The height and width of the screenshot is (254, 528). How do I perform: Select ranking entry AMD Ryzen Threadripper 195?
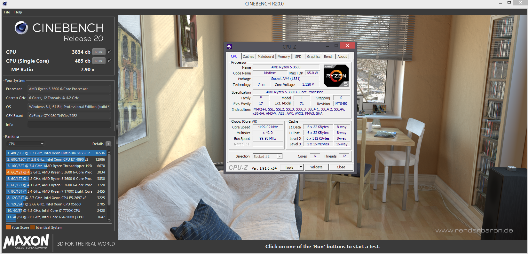[56, 166]
